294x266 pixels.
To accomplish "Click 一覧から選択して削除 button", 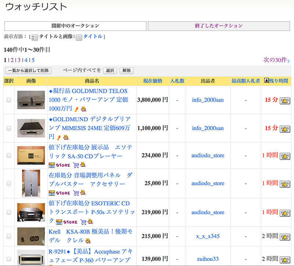I will pos(28,70).
